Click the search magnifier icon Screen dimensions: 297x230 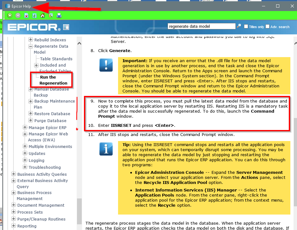(239, 26)
